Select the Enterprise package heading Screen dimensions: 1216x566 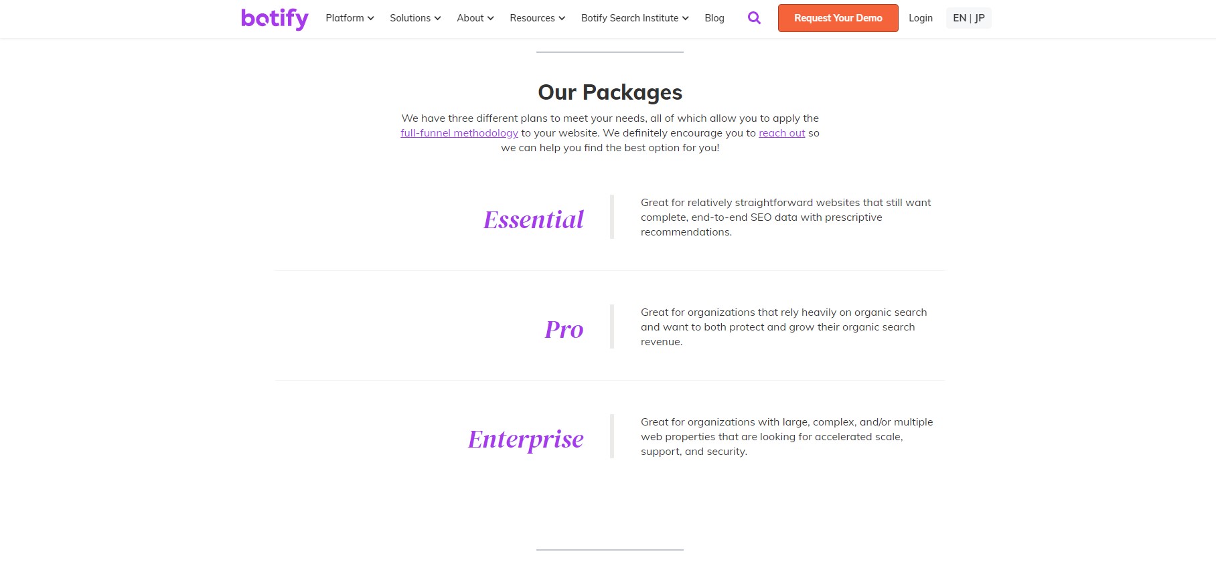[x=526, y=440]
